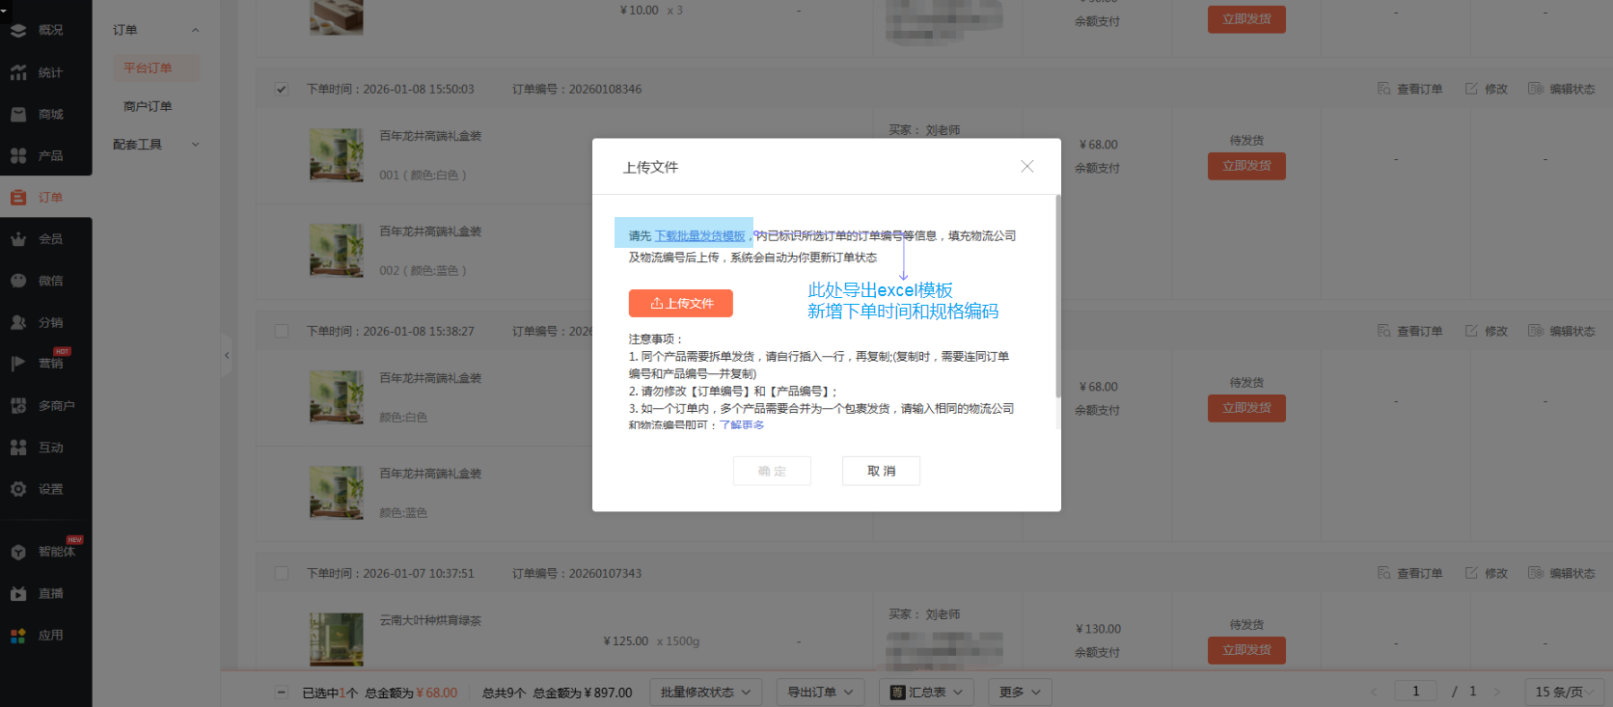Click the 统计 statistics sidebar icon

18,72
